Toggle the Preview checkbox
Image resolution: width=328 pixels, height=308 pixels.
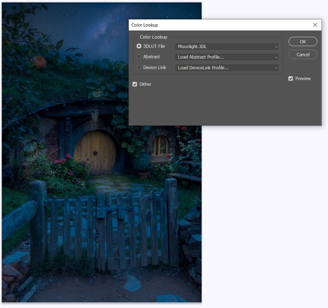[291, 78]
